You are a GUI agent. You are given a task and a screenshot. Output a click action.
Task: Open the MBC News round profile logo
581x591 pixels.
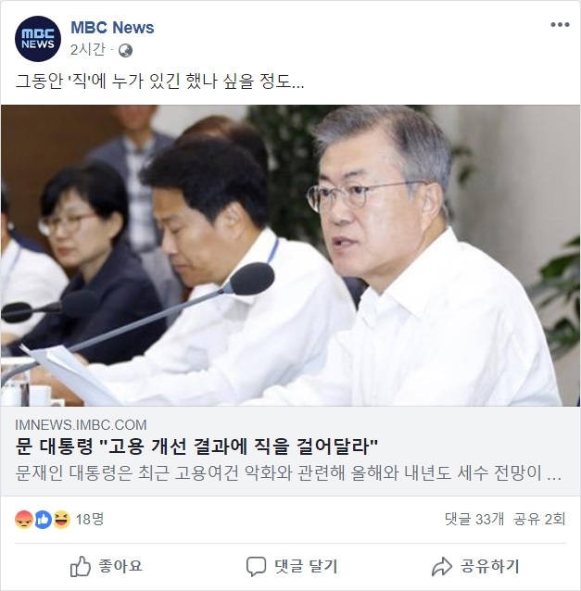pos(38,39)
